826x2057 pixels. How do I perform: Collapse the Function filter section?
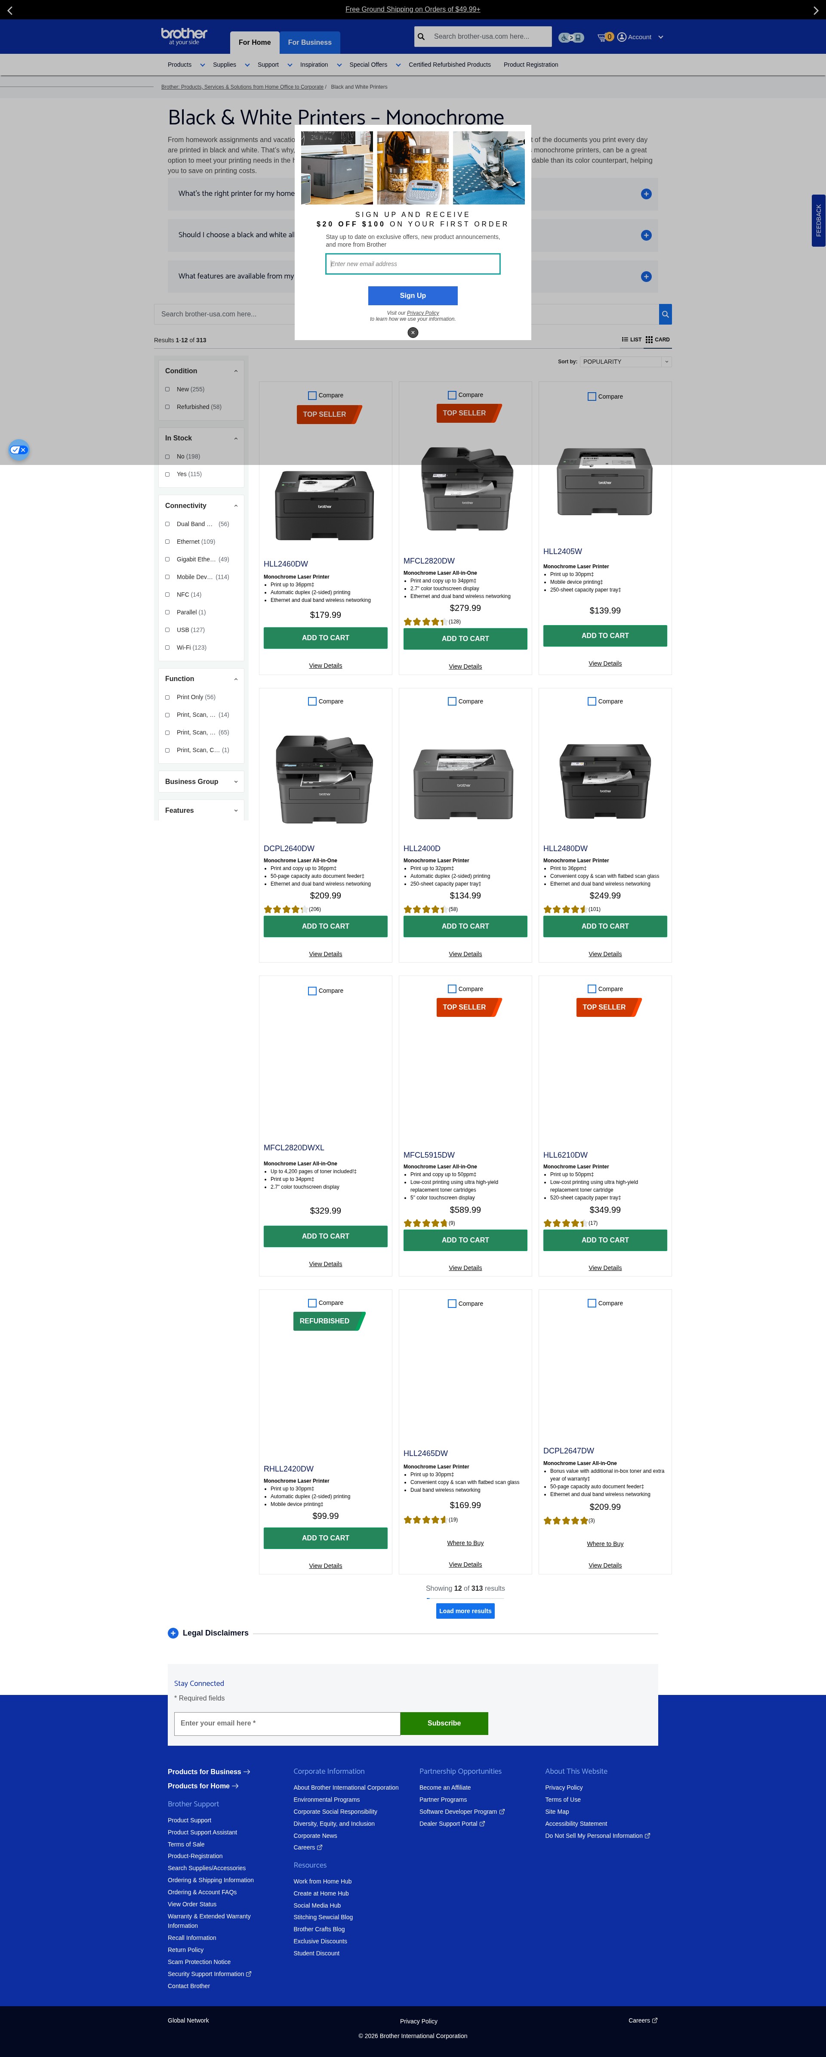point(235,679)
